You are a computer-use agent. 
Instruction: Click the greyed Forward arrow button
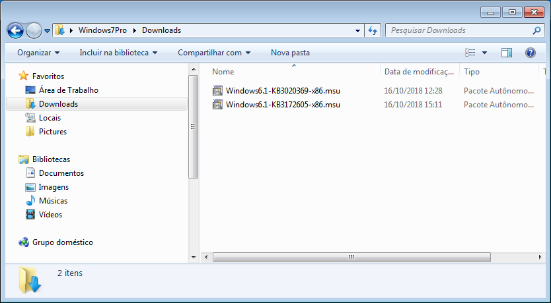click(x=34, y=30)
